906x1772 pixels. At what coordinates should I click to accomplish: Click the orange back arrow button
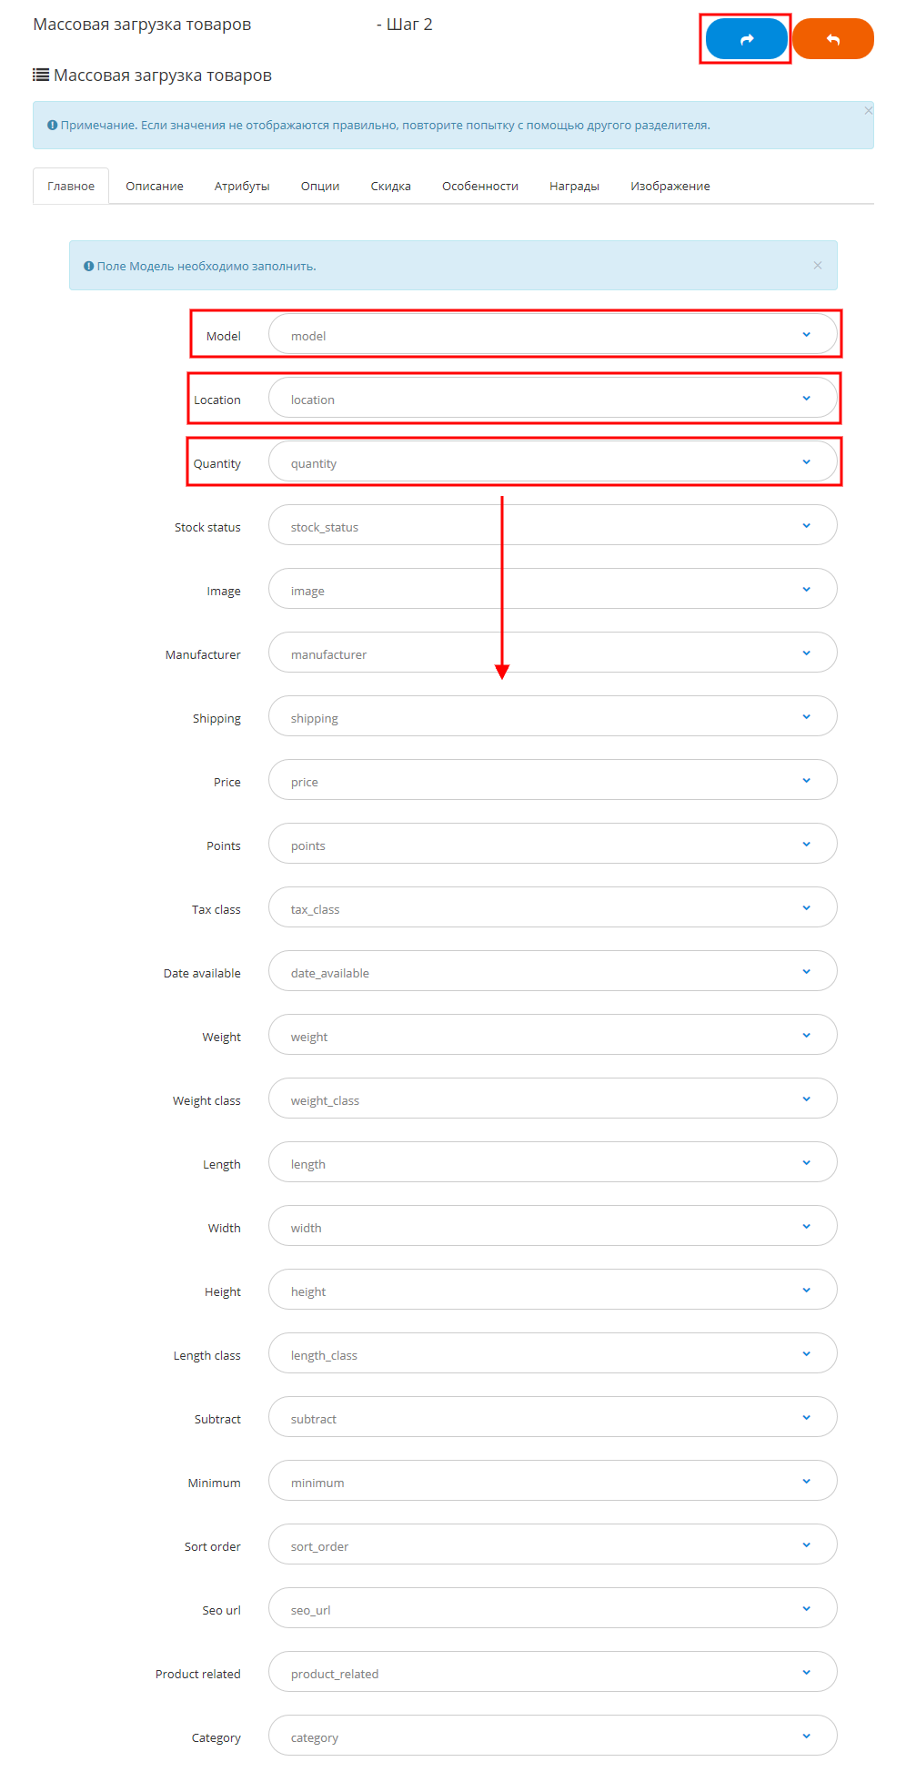tap(832, 39)
